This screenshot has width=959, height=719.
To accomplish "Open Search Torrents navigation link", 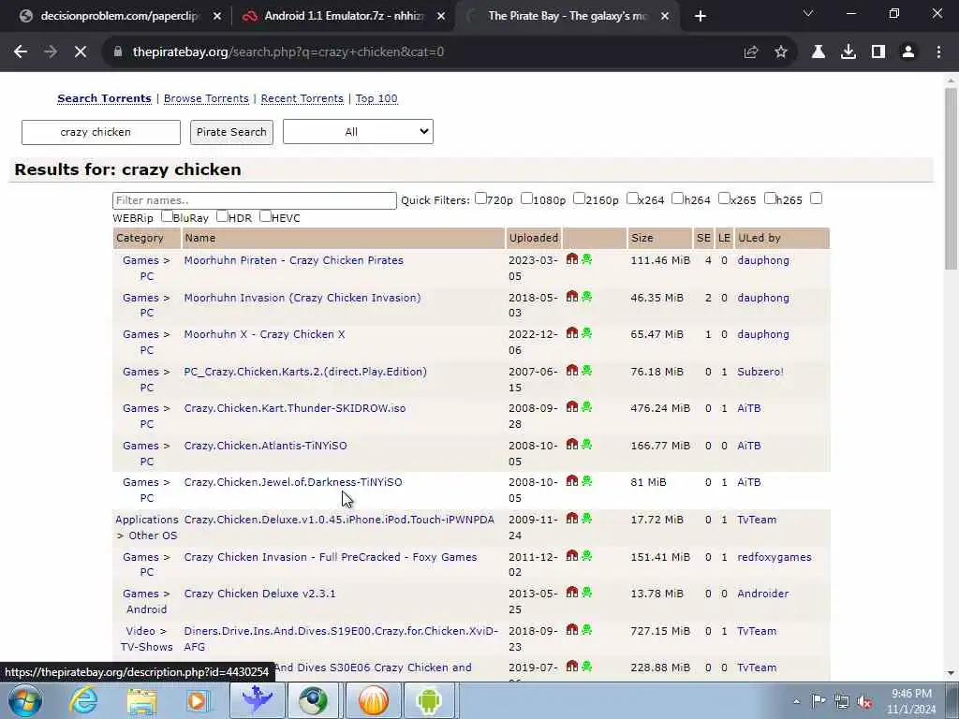I will 104,98.
